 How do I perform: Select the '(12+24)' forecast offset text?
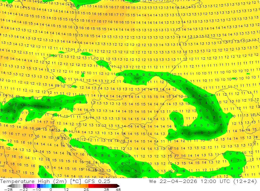coord(245,181)
